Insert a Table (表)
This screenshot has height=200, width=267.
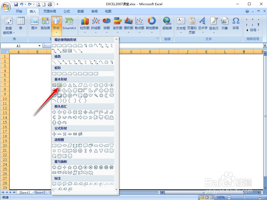[x=21, y=23]
